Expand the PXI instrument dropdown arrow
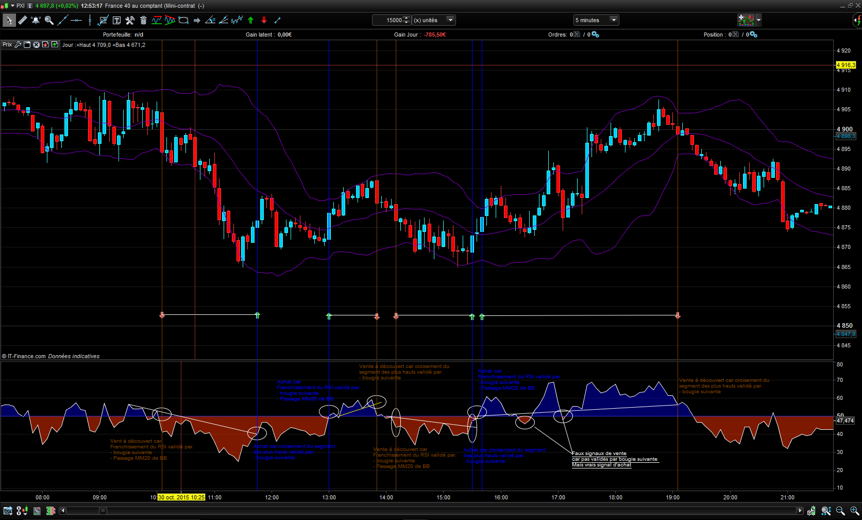Screen dimensions: 862x520 coord(12,6)
